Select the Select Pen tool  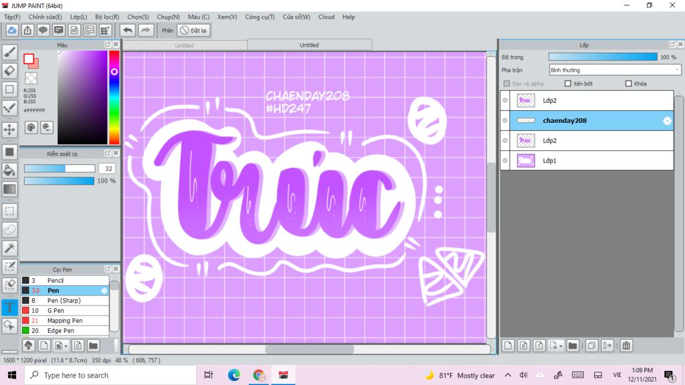click(9, 267)
